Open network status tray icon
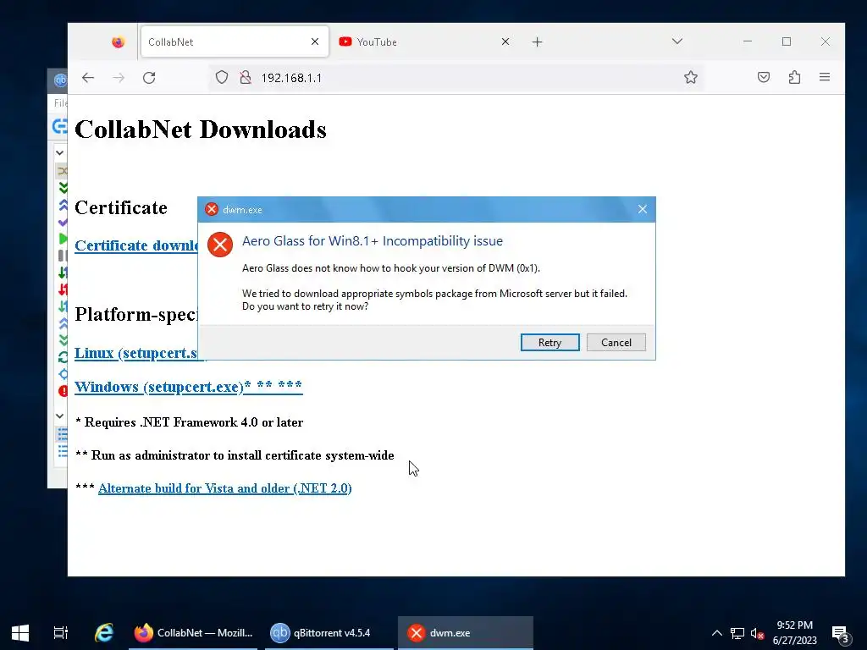Image resolution: width=867 pixels, height=650 pixels. coord(737,633)
